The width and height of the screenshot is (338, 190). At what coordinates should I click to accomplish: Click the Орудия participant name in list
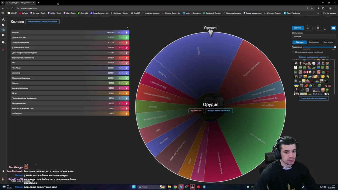(x=15, y=32)
